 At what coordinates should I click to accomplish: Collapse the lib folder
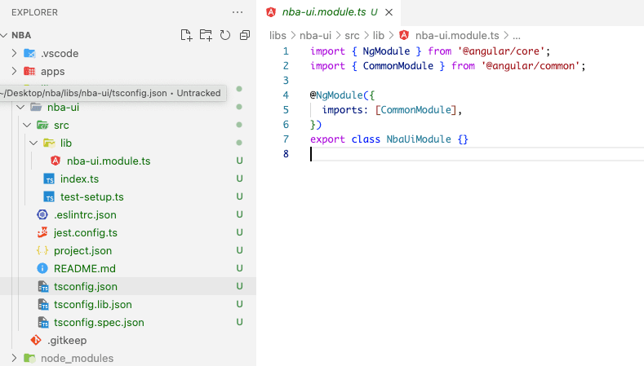point(66,143)
